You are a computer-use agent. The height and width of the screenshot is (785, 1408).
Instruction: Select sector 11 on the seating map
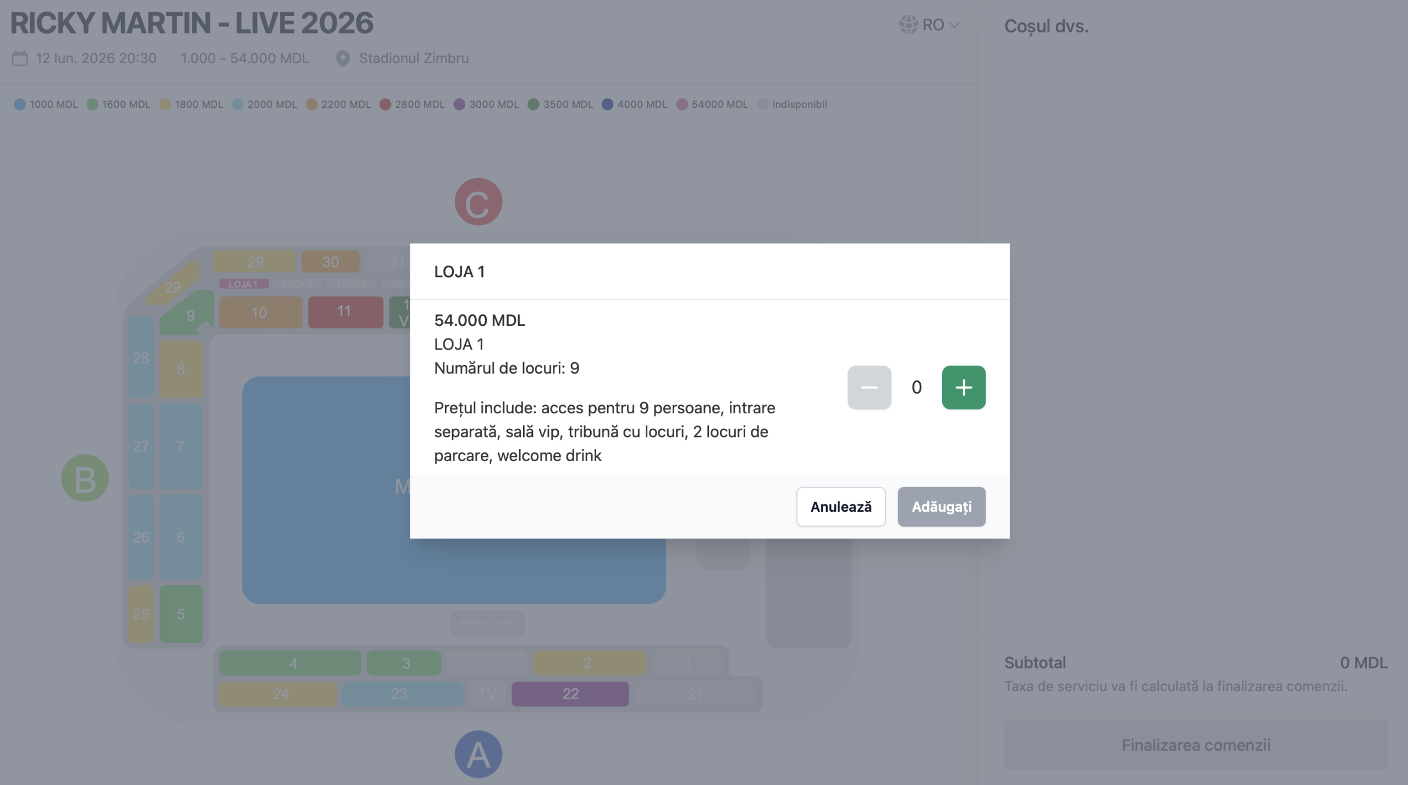click(x=345, y=312)
